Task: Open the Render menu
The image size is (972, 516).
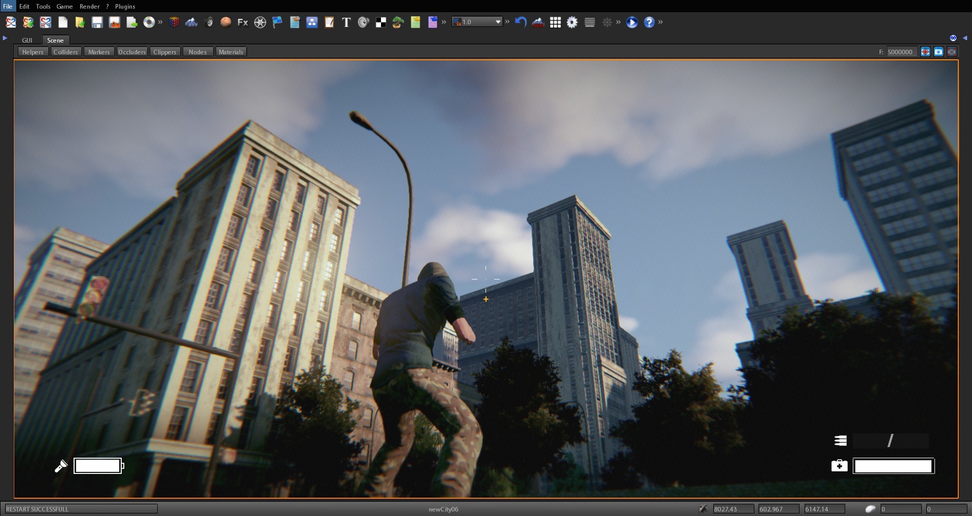Action: pyautogui.click(x=90, y=6)
